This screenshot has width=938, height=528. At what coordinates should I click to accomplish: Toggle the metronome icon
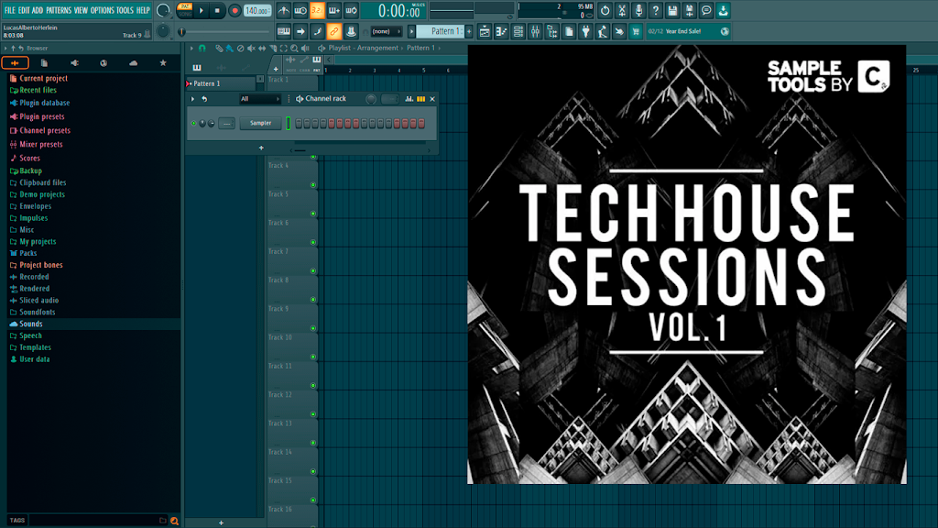[x=284, y=10]
